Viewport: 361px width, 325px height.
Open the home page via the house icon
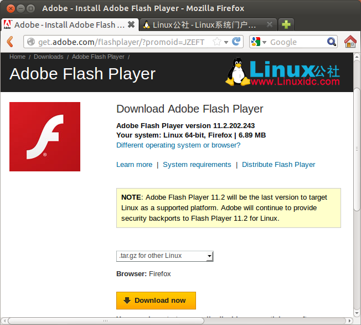click(x=350, y=42)
